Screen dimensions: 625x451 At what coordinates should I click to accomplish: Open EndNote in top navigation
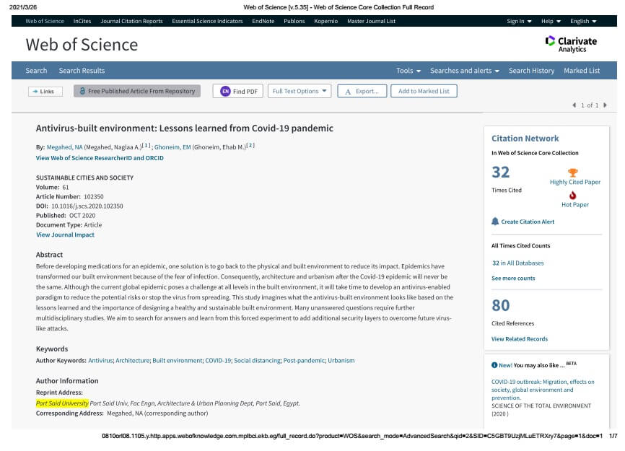pyautogui.click(x=263, y=21)
